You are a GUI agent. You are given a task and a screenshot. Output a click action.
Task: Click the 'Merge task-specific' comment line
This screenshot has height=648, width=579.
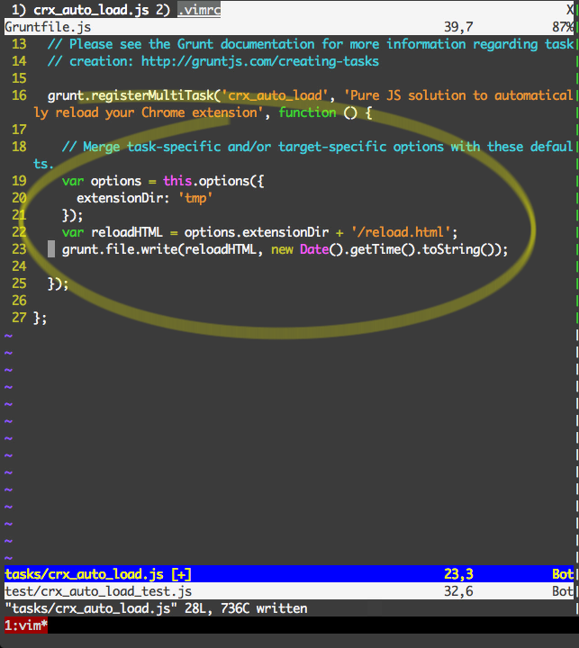tap(317, 147)
